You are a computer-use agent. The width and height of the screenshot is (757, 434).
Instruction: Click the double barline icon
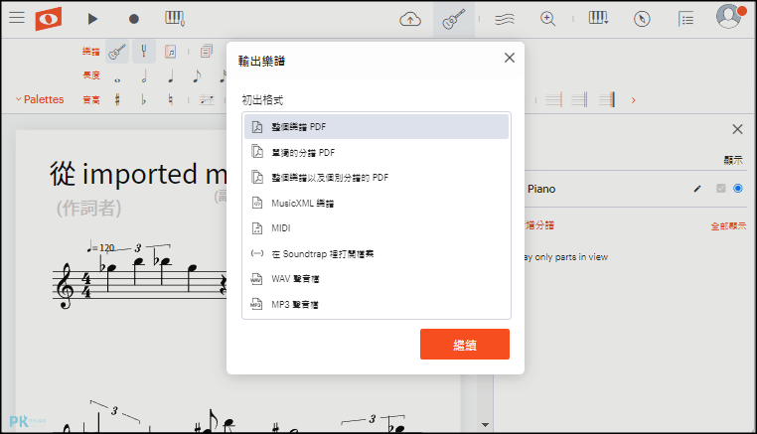pos(579,99)
